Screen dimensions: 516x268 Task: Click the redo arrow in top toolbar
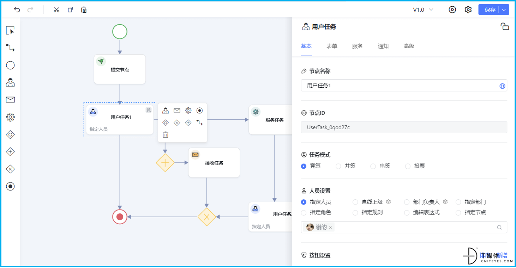point(30,10)
